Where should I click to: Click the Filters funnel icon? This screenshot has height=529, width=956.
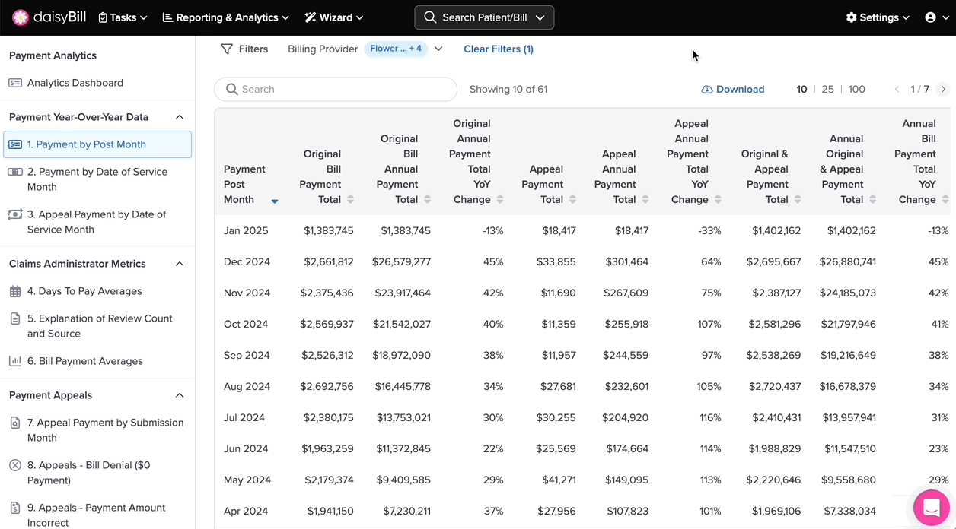coord(227,49)
